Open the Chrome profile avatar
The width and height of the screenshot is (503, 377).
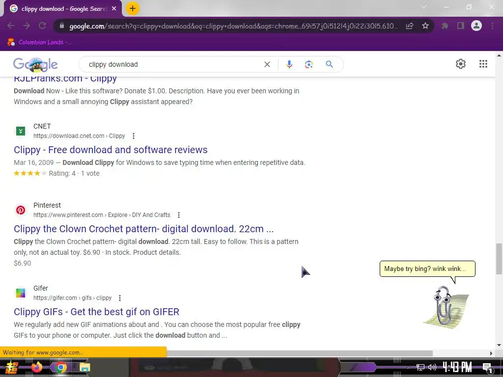(x=476, y=26)
